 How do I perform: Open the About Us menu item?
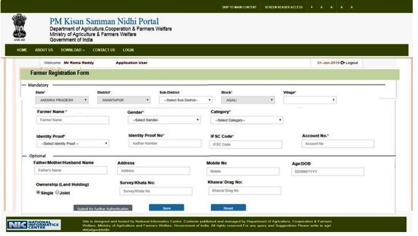(x=44, y=50)
